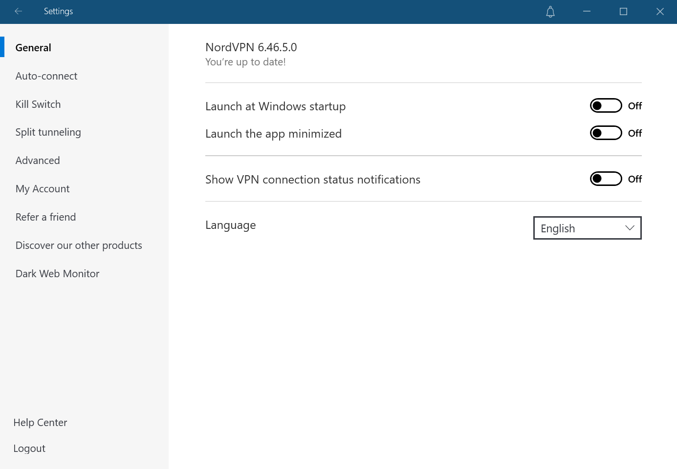
Task: Open My Account section
Action: click(x=43, y=189)
